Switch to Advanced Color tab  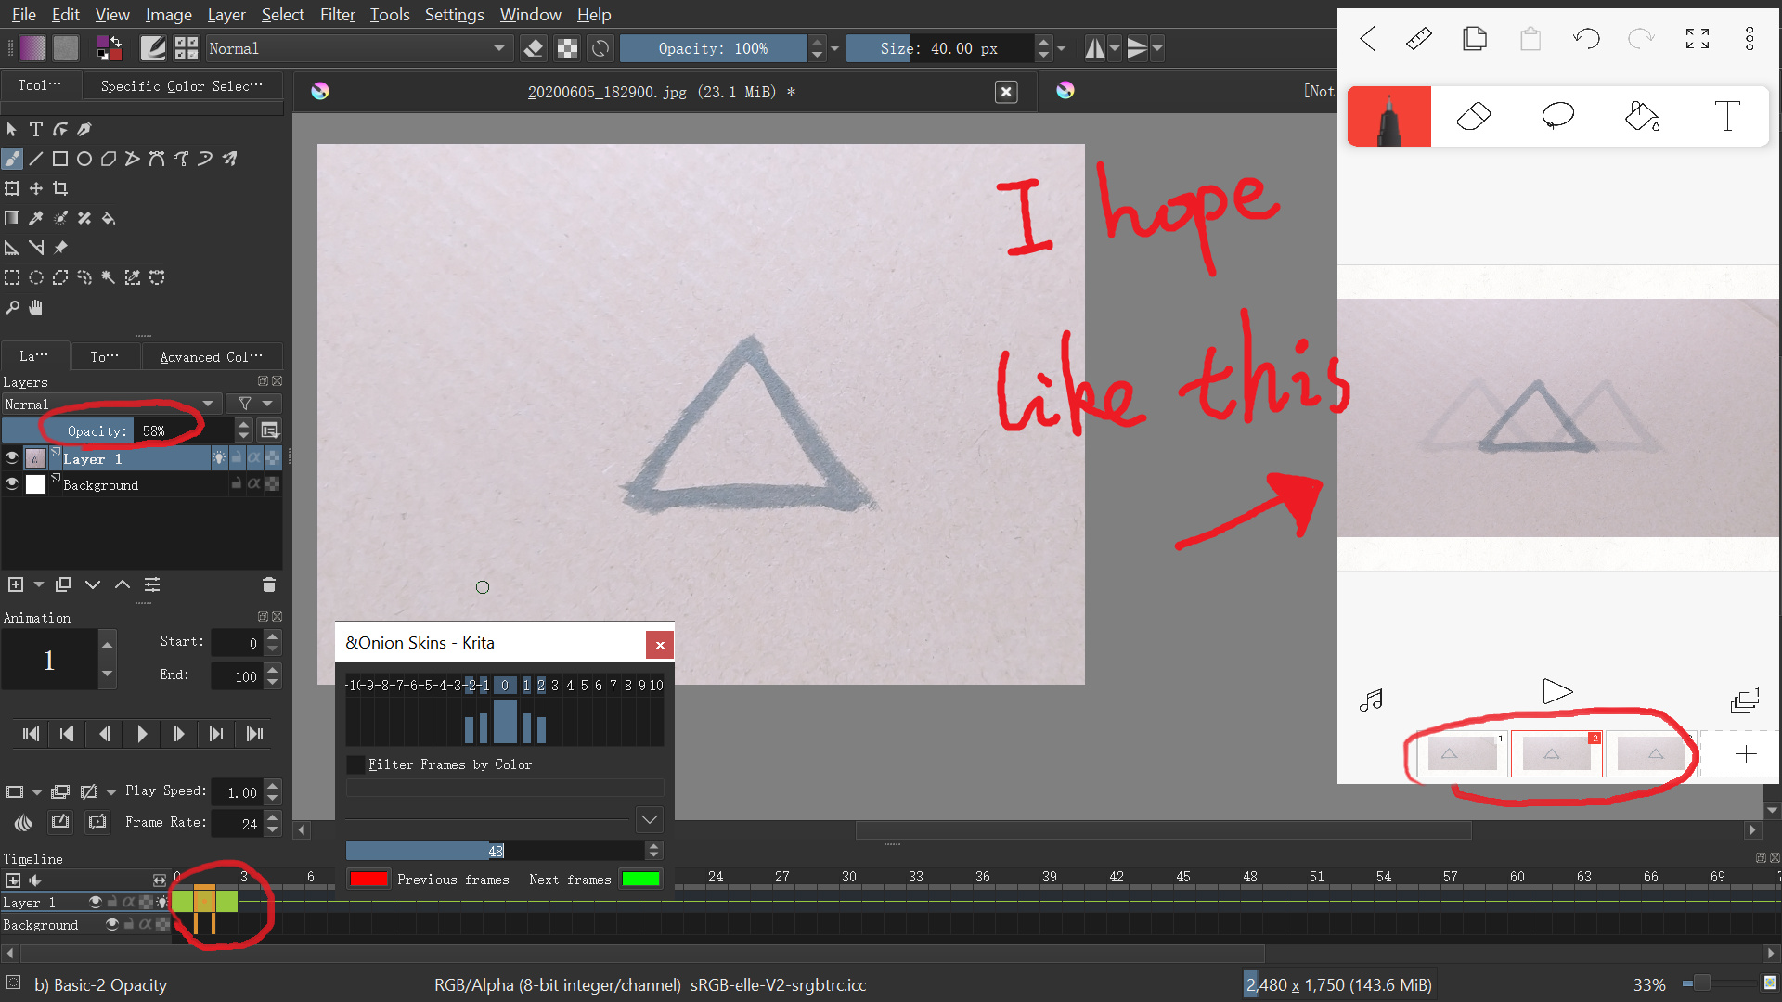[211, 357]
